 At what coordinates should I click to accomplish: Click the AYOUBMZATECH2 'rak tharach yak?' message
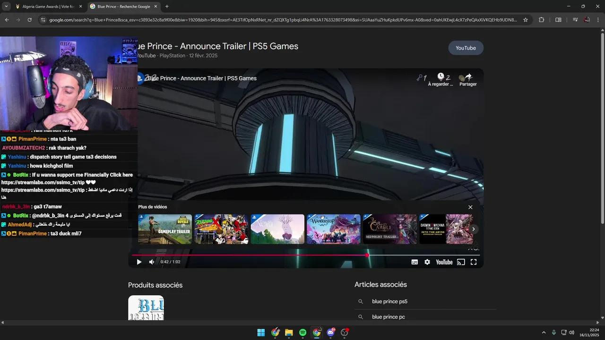point(44,148)
